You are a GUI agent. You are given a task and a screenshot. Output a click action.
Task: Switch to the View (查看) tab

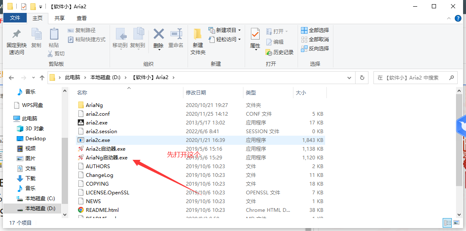pos(82,18)
